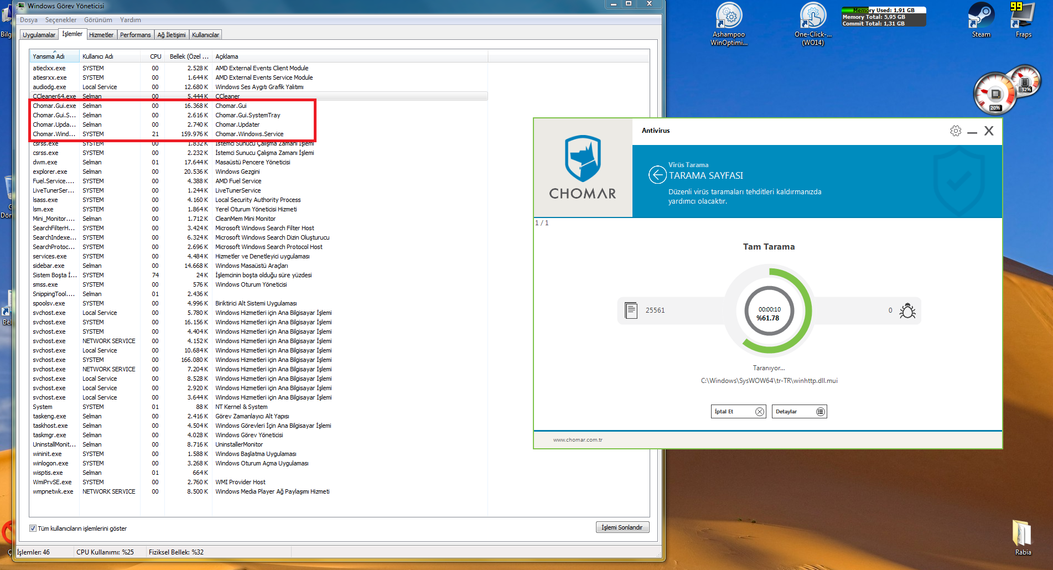
Task: Select audiodg.exe process row
Action: point(258,87)
